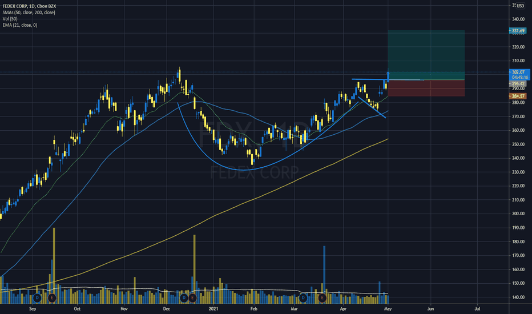This screenshot has height=314, width=532.
Task: Open the December dividend 'D' marker
Action: (184, 298)
